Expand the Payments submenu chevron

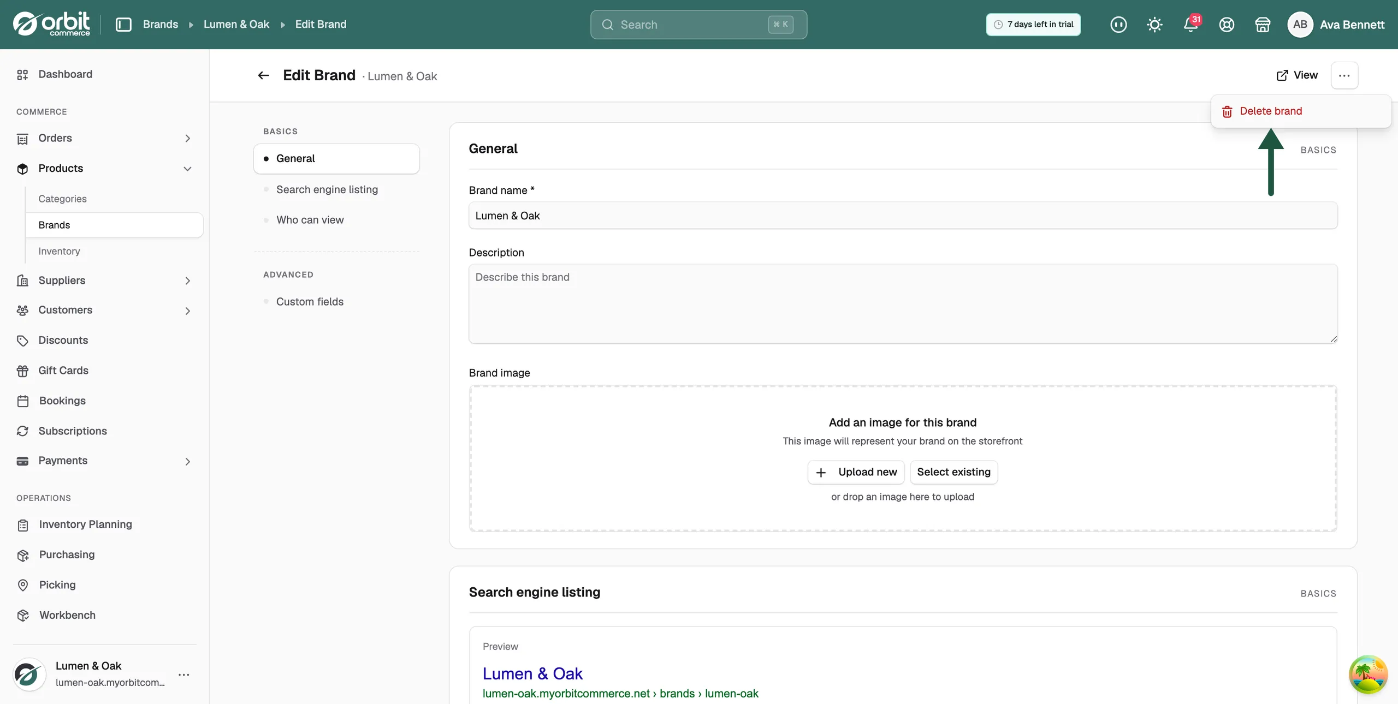coord(187,461)
